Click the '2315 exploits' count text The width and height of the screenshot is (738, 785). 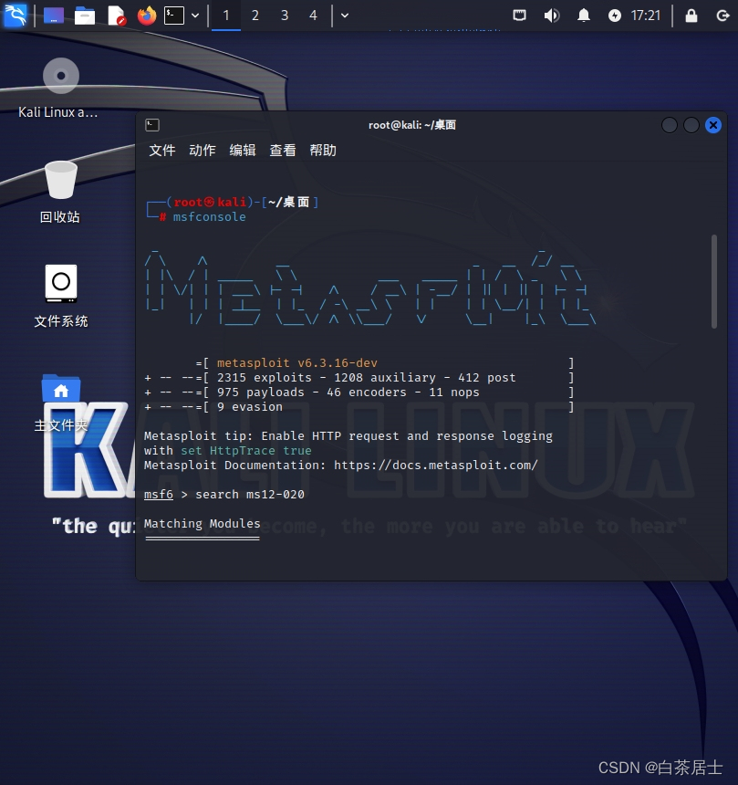coord(265,378)
